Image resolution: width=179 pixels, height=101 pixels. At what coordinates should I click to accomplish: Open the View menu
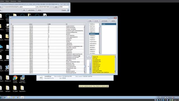coord(7,1)
